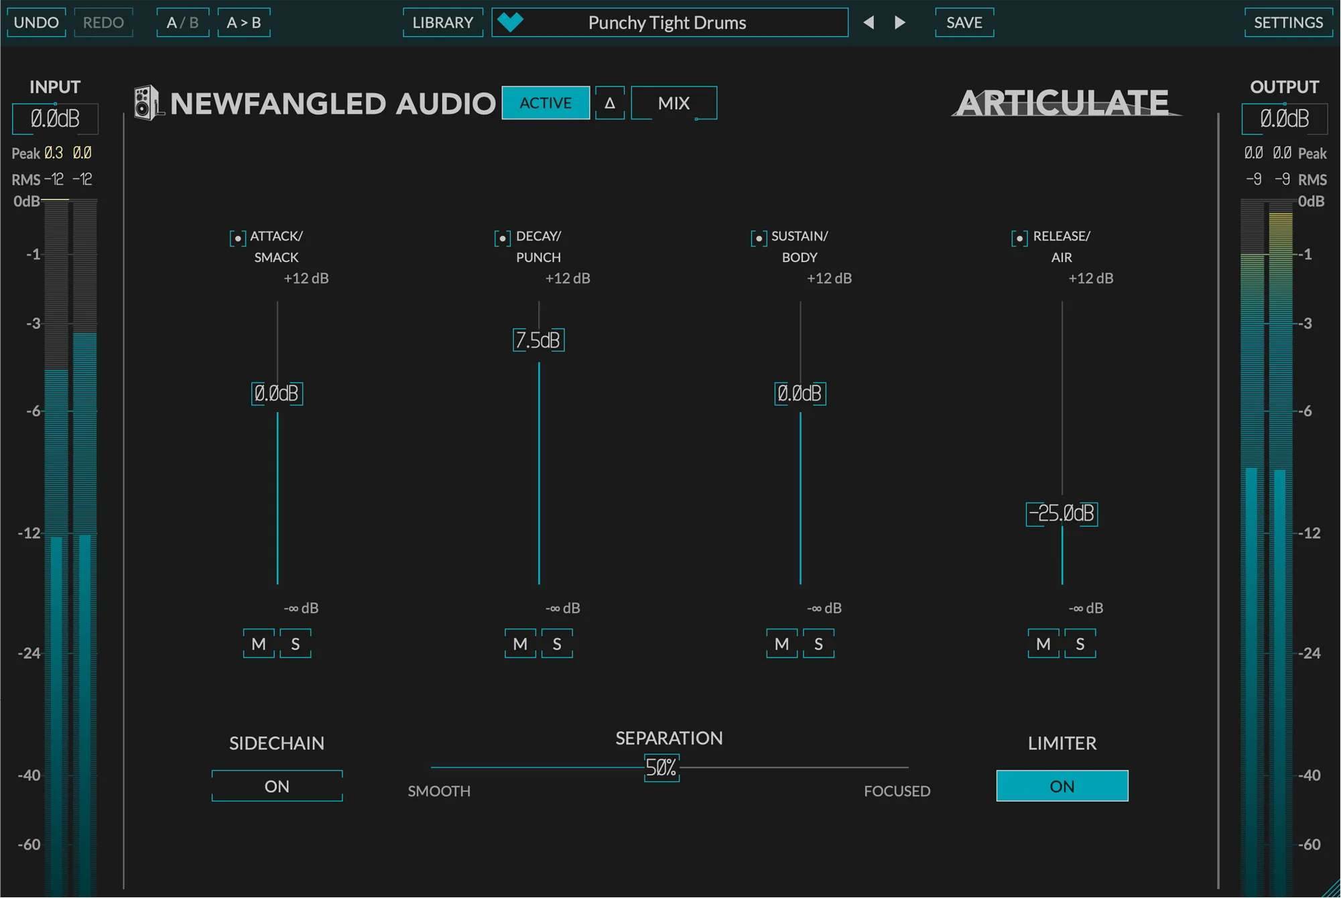Viewport: 1341px width, 898px height.
Task: Open the LIBRARY
Action: (x=442, y=22)
